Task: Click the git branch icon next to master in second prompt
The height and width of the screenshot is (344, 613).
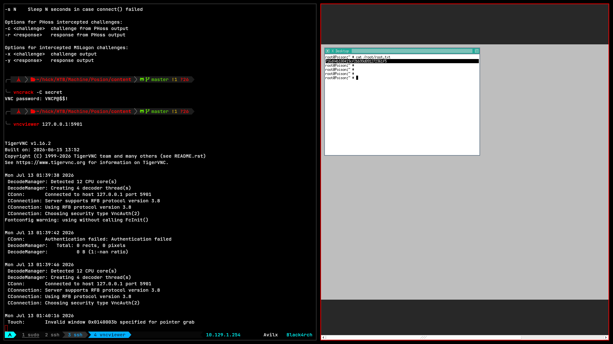Action: 147,111
